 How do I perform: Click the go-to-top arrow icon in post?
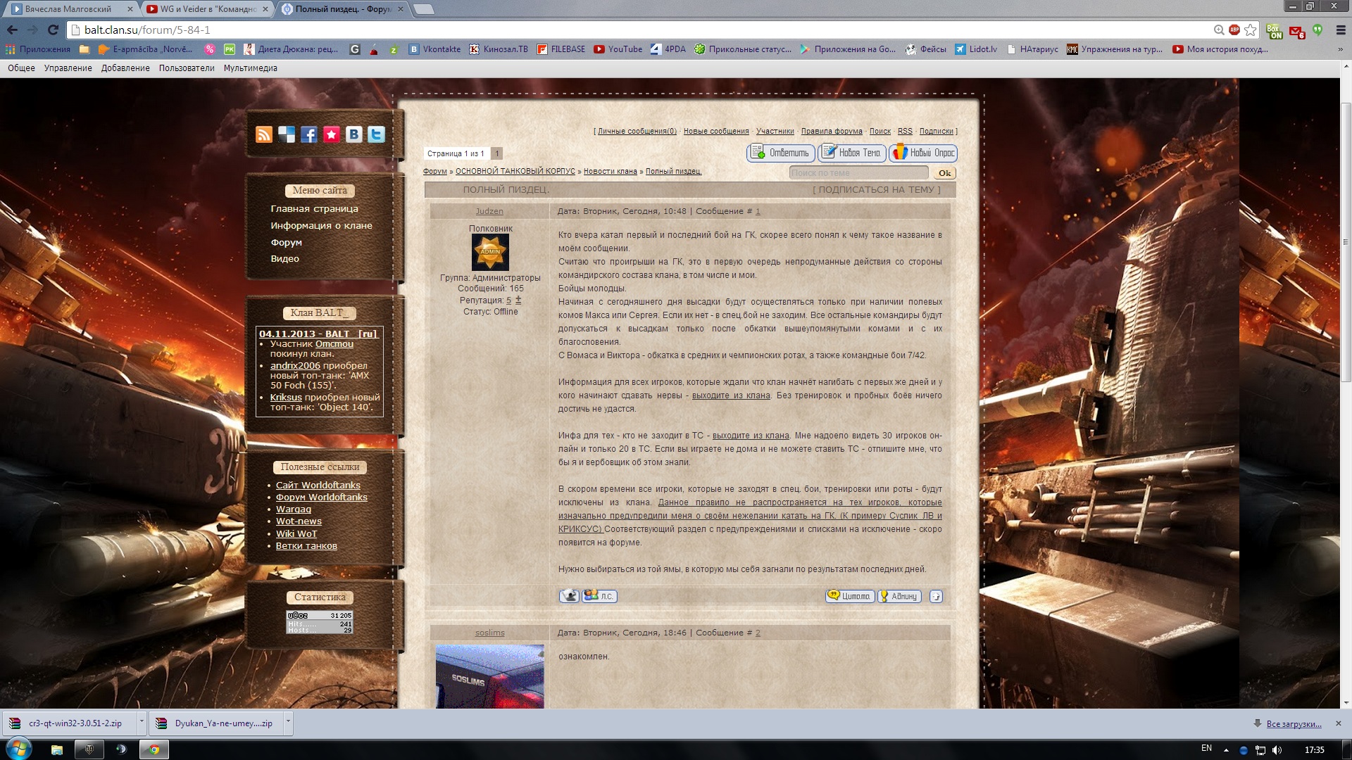936,596
